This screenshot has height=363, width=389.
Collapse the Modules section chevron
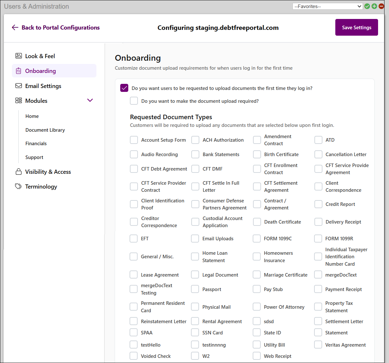(90, 100)
